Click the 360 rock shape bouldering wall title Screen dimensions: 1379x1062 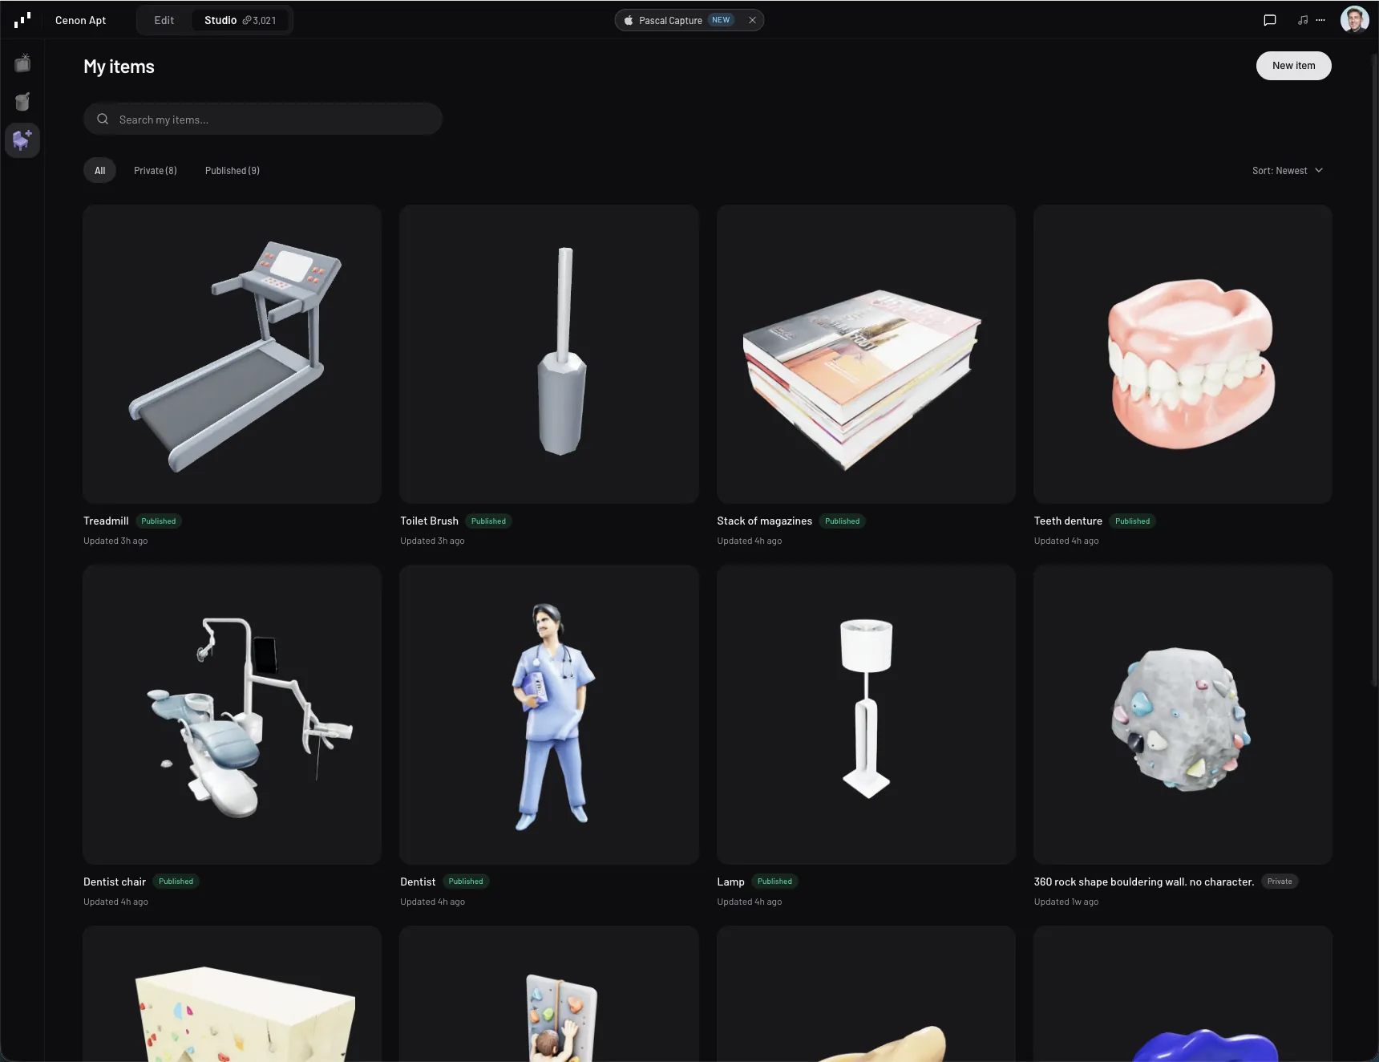[1144, 882]
